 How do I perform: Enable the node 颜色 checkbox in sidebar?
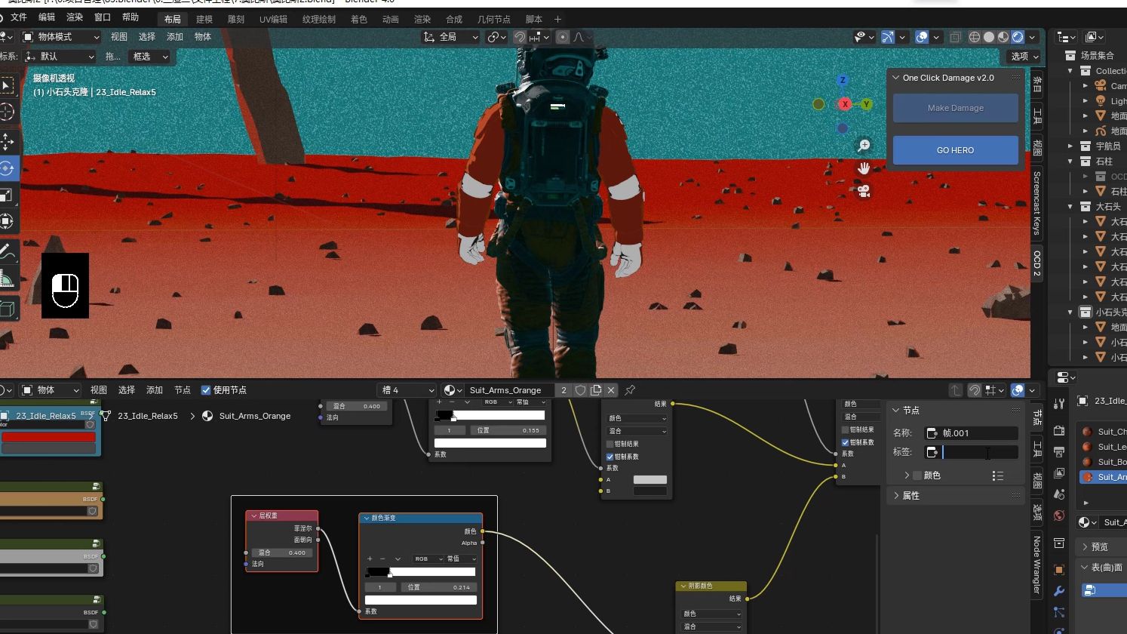coord(917,475)
